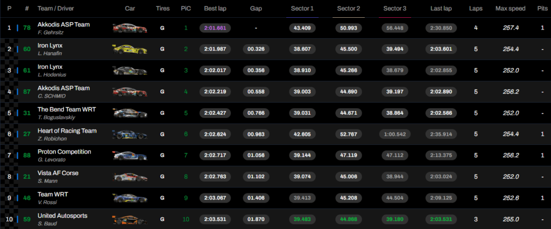Screen dimensions: 551x229
Task: Sort by Gap column header
Action: pyautogui.click(x=256, y=9)
